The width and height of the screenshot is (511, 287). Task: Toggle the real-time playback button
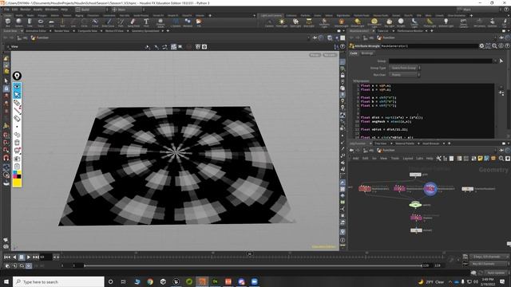(x=29, y=265)
